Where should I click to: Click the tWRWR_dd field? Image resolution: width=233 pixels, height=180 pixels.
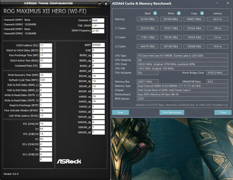click(98, 132)
